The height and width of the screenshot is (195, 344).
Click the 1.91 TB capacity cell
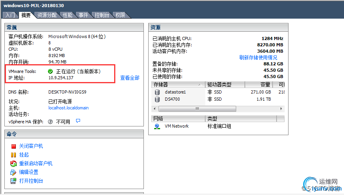[264, 99]
